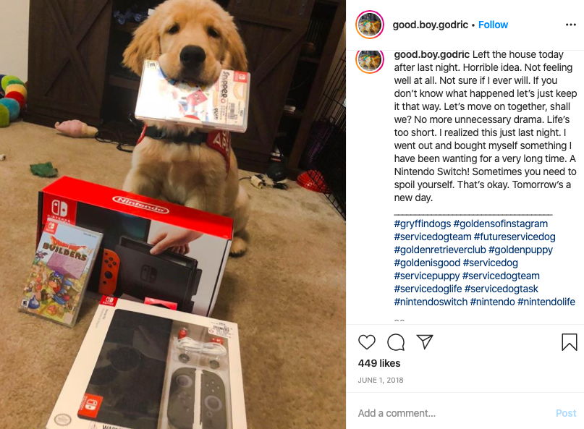Follow the good.boy.godric account

click(x=493, y=25)
